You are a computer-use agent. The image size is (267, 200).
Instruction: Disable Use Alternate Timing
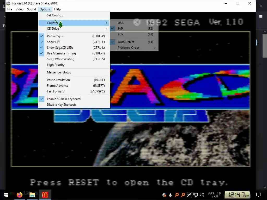(74, 53)
